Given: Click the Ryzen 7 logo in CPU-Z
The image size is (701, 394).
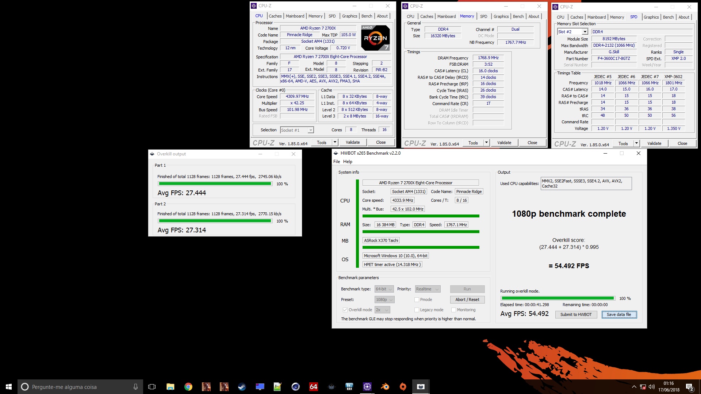Looking at the screenshot, I should pos(375,38).
